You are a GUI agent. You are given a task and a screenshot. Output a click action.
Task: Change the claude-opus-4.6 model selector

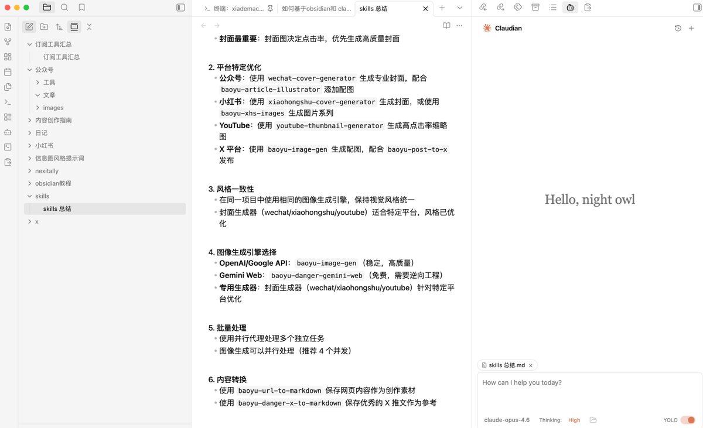click(507, 420)
